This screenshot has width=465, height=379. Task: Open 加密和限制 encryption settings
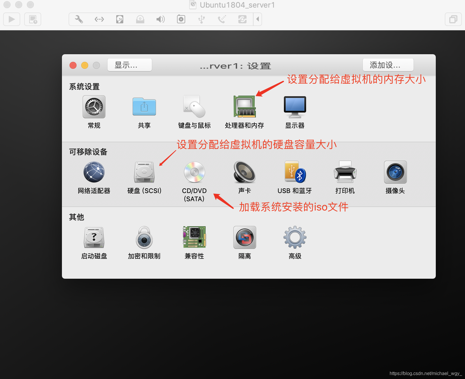144,243
